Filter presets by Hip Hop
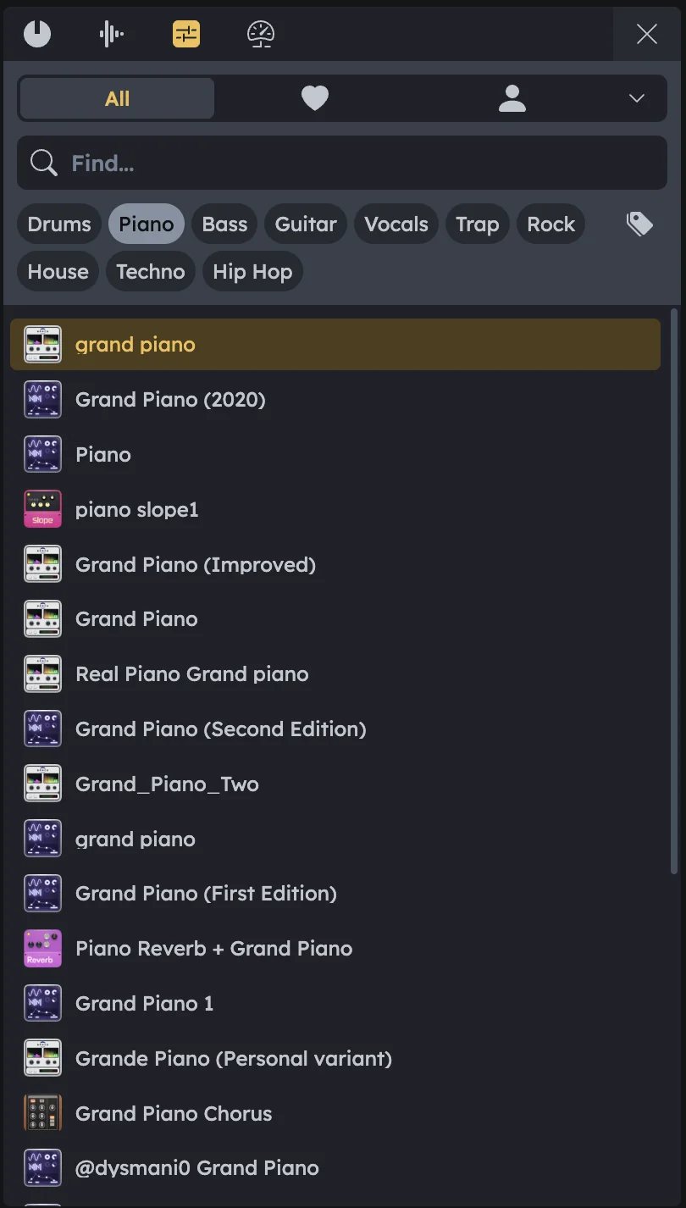Viewport: 686px width, 1208px height. point(252,271)
